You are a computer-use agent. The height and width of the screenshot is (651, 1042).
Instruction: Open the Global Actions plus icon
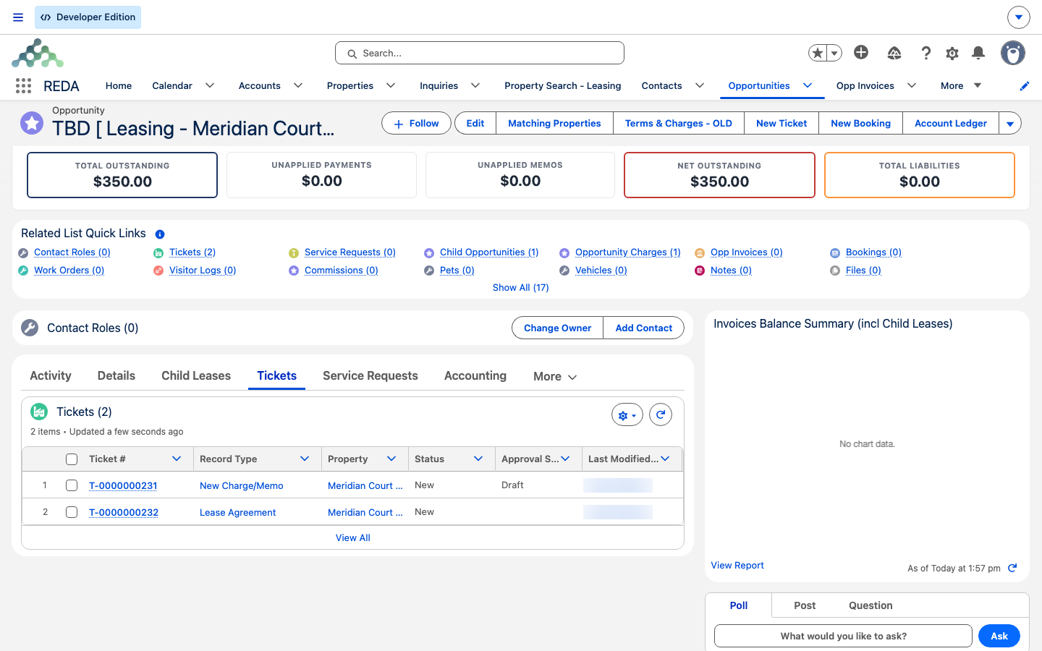pos(861,52)
